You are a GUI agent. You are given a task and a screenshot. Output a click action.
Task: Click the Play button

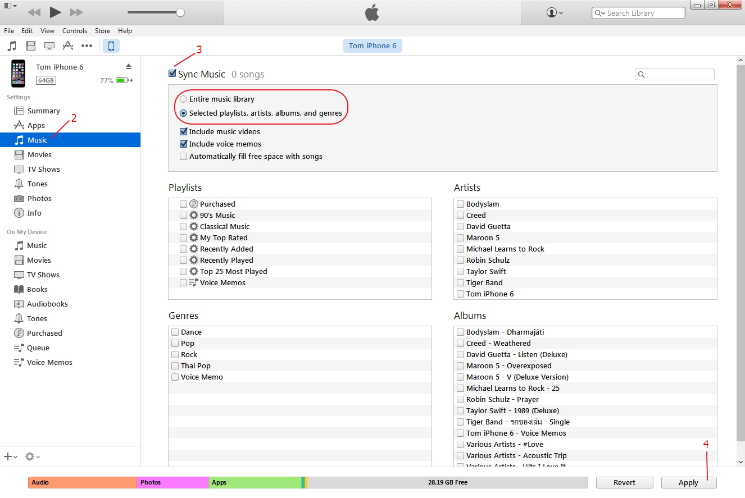(x=55, y=12)
